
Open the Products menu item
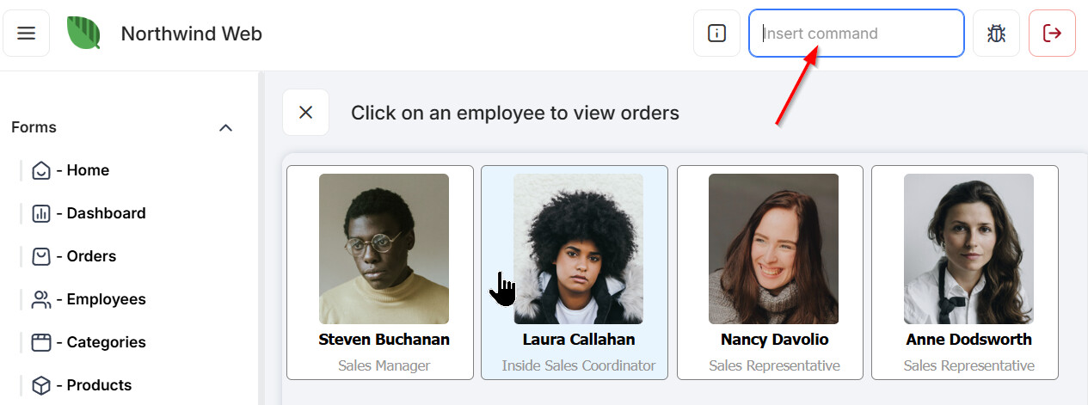99,385
